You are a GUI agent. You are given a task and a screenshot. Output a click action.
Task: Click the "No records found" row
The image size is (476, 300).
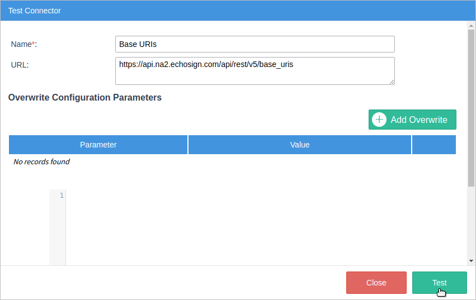[x=41, y=162]
